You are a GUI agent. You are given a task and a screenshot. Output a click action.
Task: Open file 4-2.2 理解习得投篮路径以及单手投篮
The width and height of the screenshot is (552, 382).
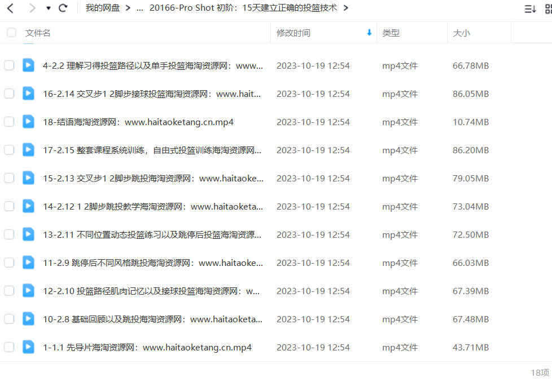(x=153, y=66)
